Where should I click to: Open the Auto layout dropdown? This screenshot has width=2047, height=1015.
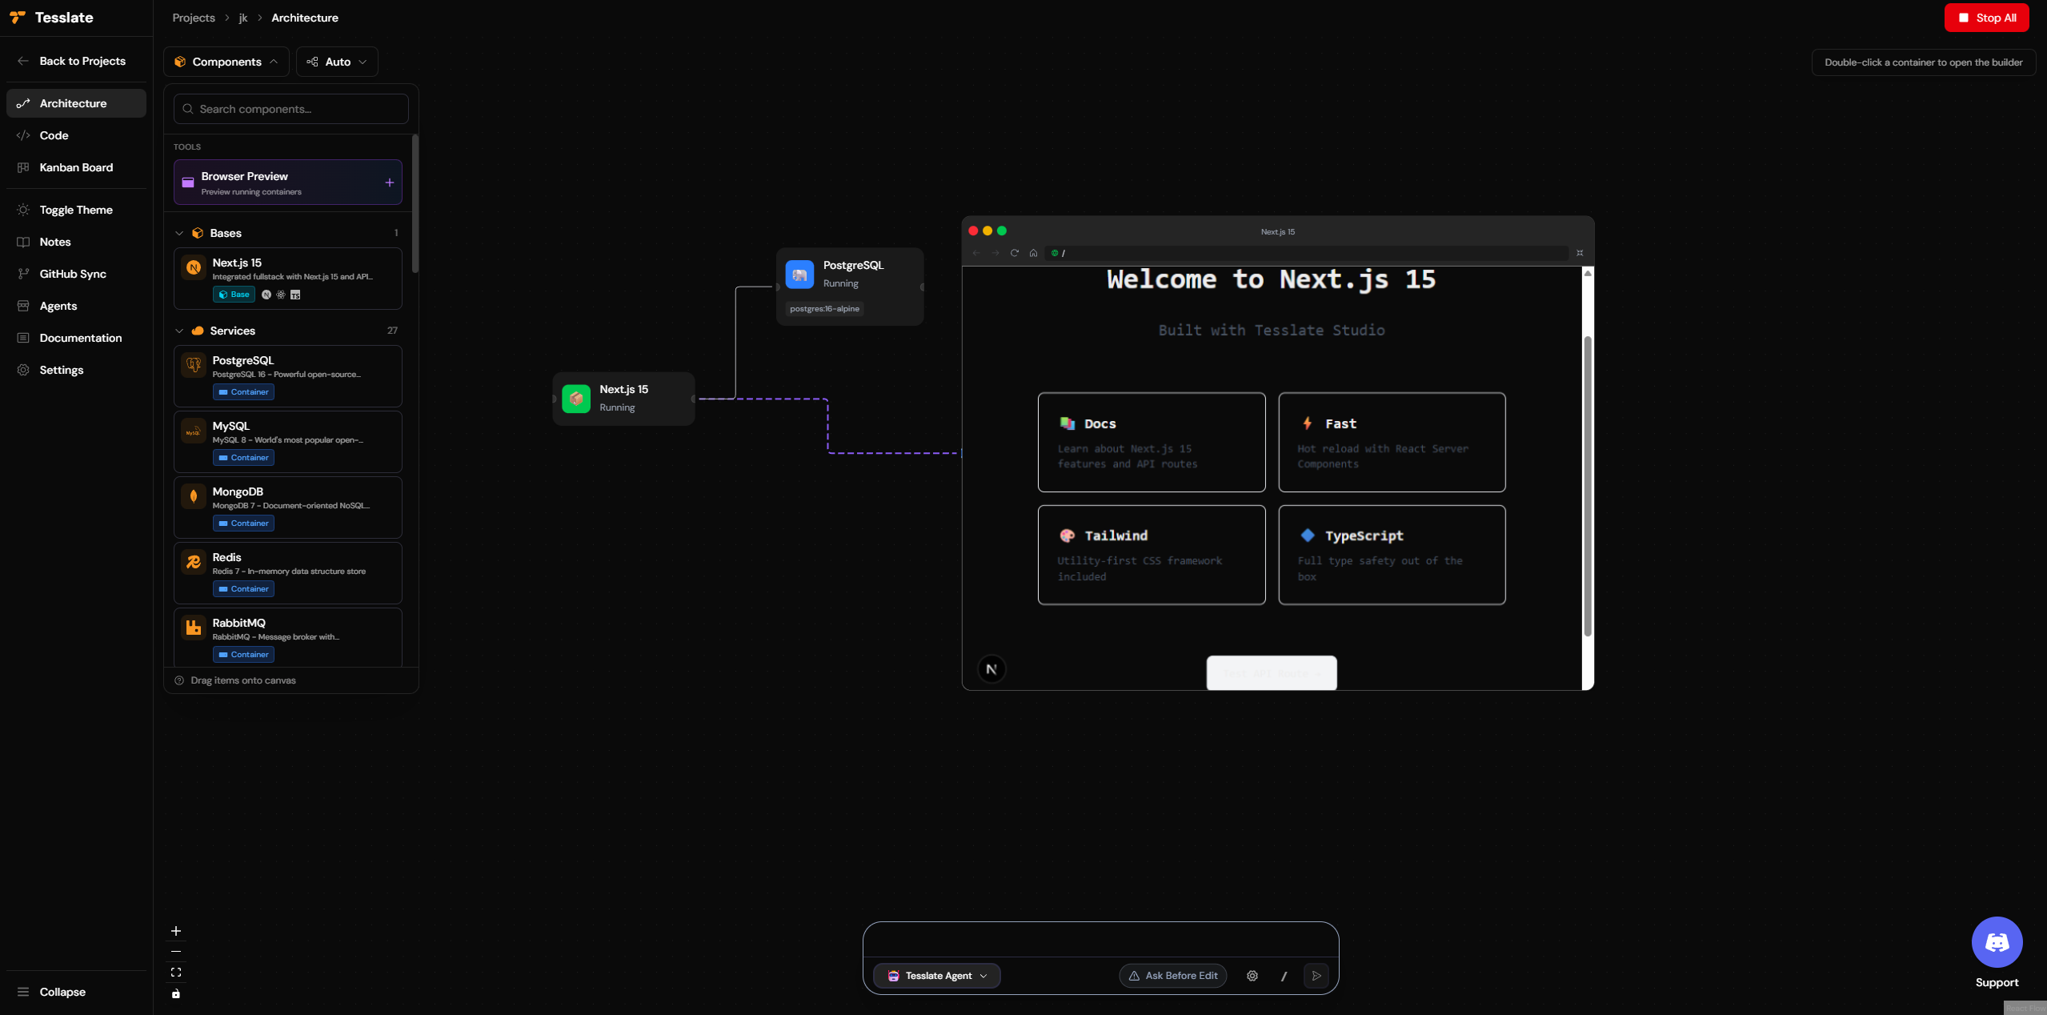[x=336, y=62]
